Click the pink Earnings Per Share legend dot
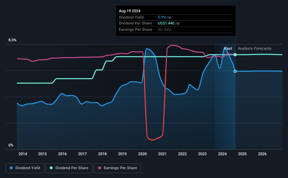This screenshot has width=288, height=178. tap(100, 168)
